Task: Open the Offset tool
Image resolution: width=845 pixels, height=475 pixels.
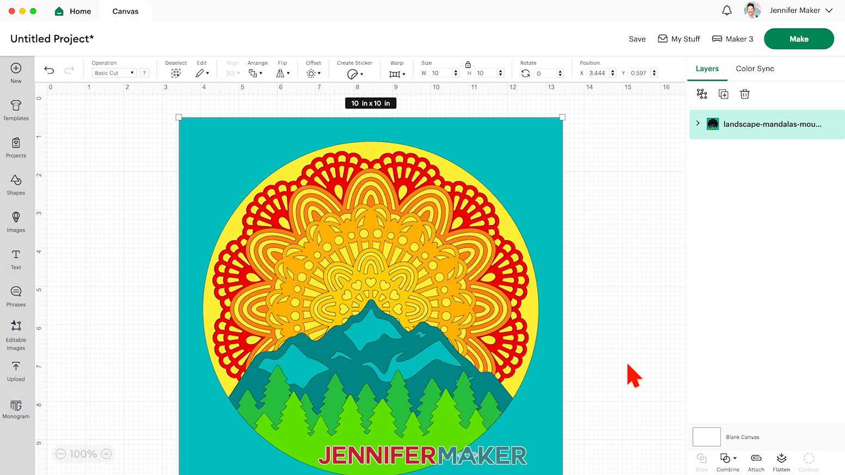Action: pyautogui.click(x=313, y=73)
